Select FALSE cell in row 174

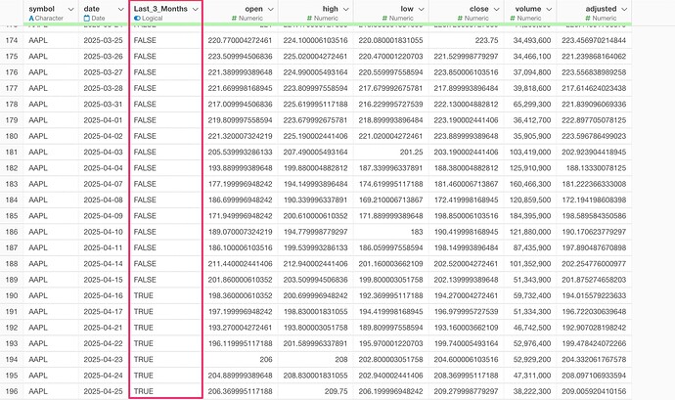(x=145, y=40)
